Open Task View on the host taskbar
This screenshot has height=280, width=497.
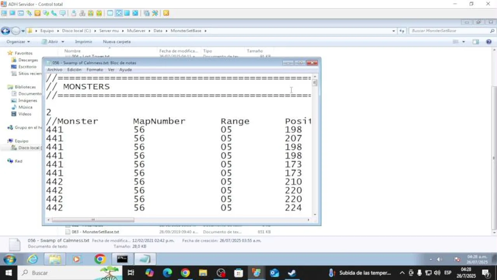pyautogui.click(x=131, y=273)
